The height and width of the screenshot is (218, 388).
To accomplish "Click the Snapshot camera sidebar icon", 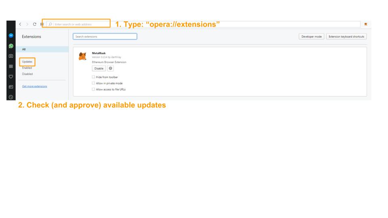I will coord(11,56).
